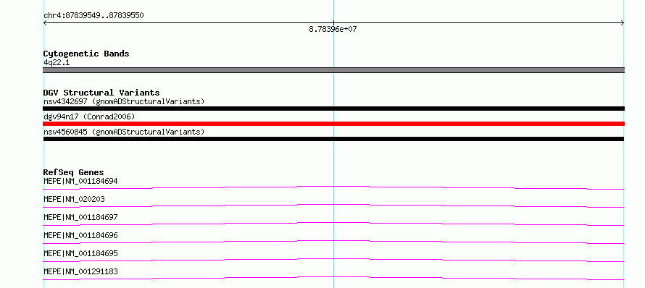The width and height of the screenshot is (645, 288).
Task: Click the black bar for nsv4342697
Action: click(333, 109)
